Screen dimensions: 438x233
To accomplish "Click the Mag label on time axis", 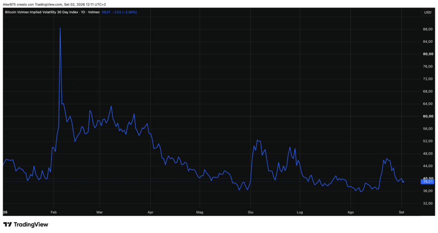I will click(200, 212).
